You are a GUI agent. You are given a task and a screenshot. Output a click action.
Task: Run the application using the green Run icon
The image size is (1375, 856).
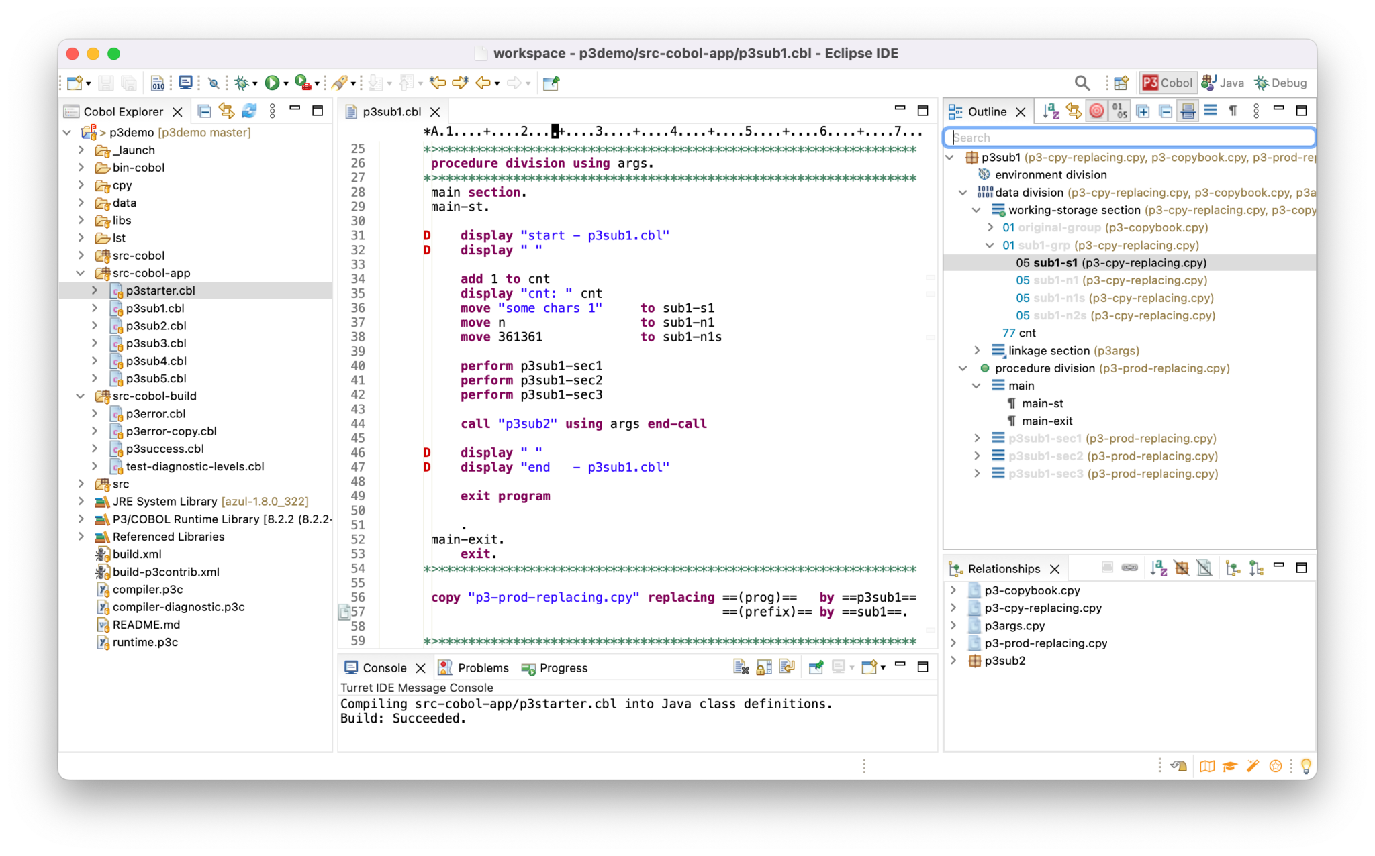pyautogui.click(x=272, y=83)
